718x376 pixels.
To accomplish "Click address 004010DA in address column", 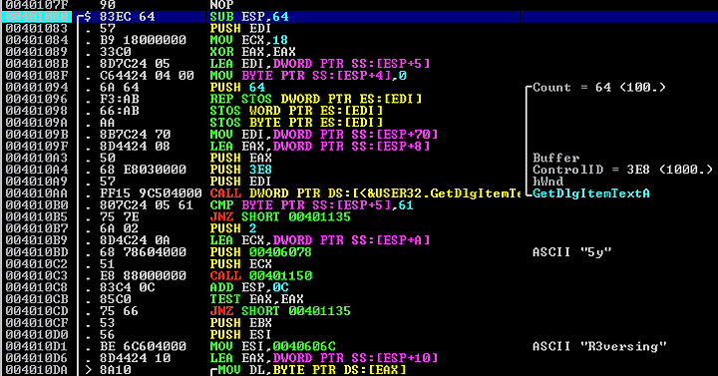I will click(x=37, y=370).
